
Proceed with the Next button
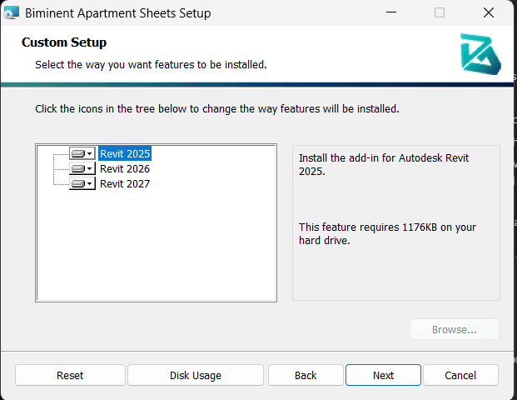click(383, 375)
